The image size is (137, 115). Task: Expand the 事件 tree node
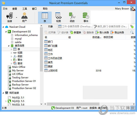pos(11,60)
